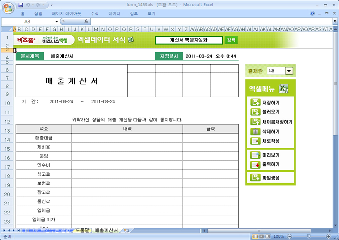Image resolution: width=339 pixels, height=240 pixels.
Task: Open the 삽입 ribbon tab
Action: tap(38, 14)
